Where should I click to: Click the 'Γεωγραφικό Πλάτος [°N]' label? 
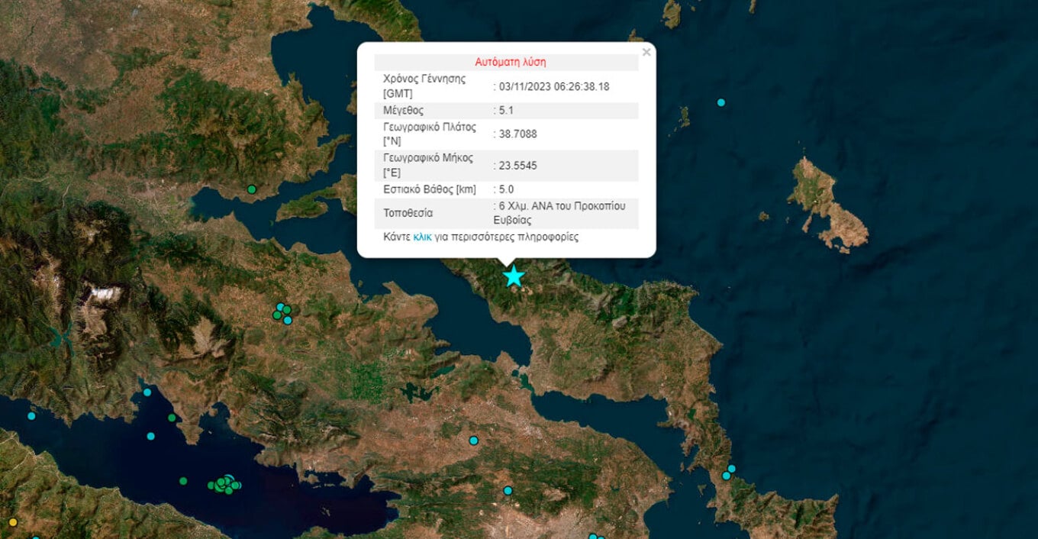[x=430, y=134]
